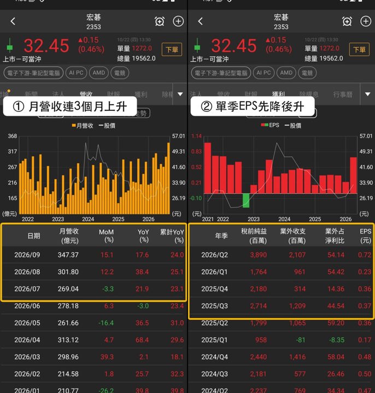Viewport: 375px width, 393px height.
Task: Switch to 獲利 tab in left panel
Action: (141, 94)
